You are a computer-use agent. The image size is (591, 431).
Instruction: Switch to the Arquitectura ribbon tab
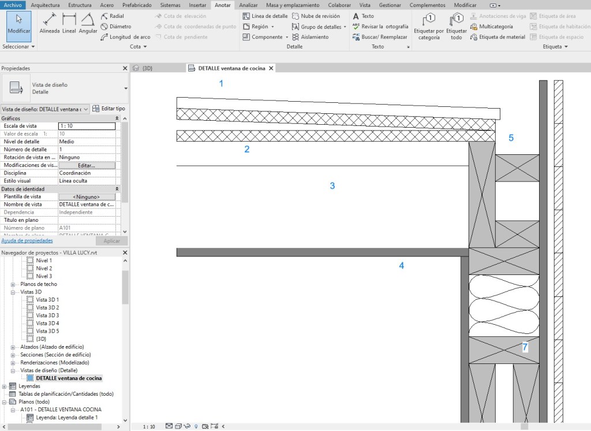[x=46, y=5]
